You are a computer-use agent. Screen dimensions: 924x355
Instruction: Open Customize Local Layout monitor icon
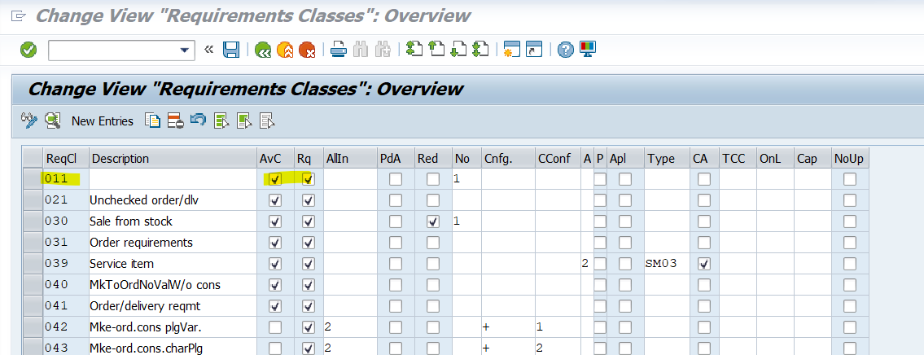[x=588, y=50]
